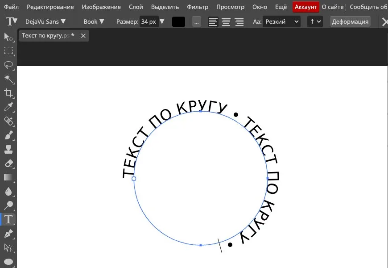
Task: Align text to the right
Action: coord(239,22)
